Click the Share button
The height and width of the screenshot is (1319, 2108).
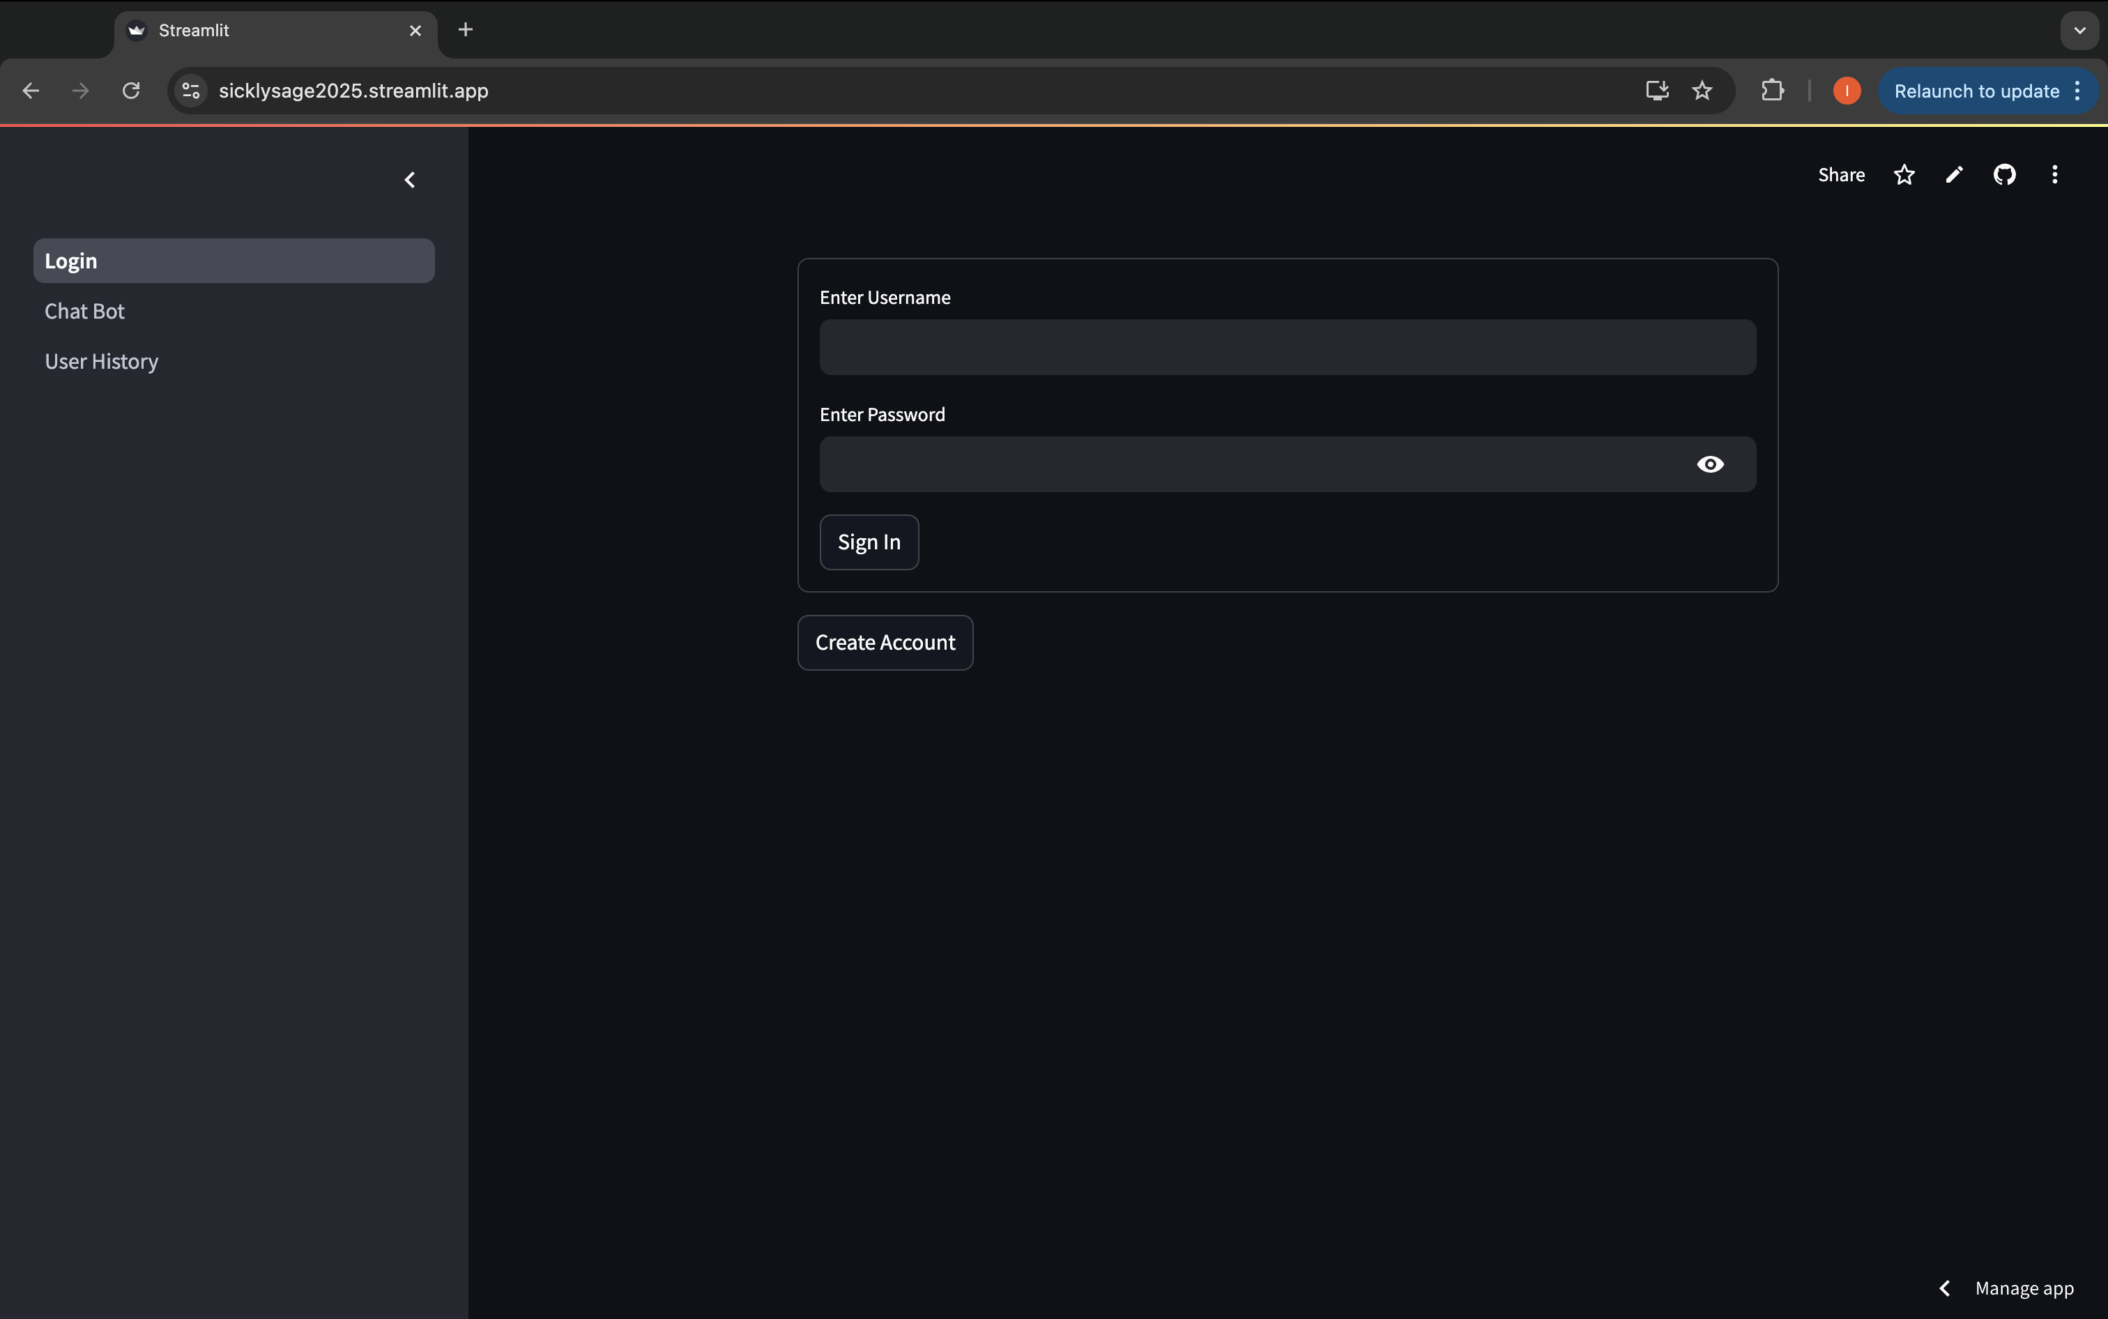click(x=1840, y=174)
